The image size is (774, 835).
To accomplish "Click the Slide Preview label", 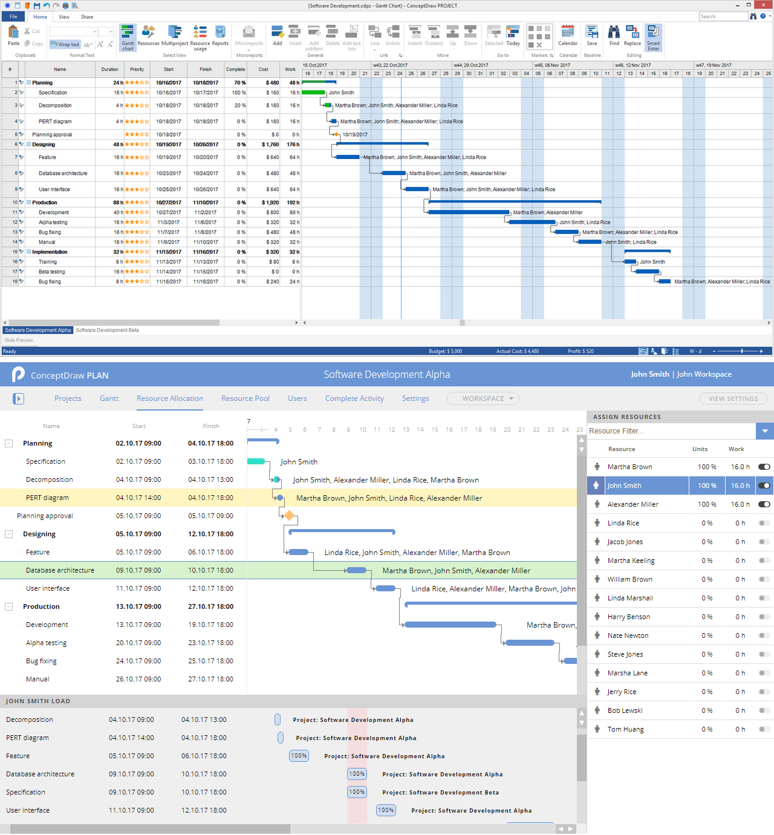I will (19, 340).
